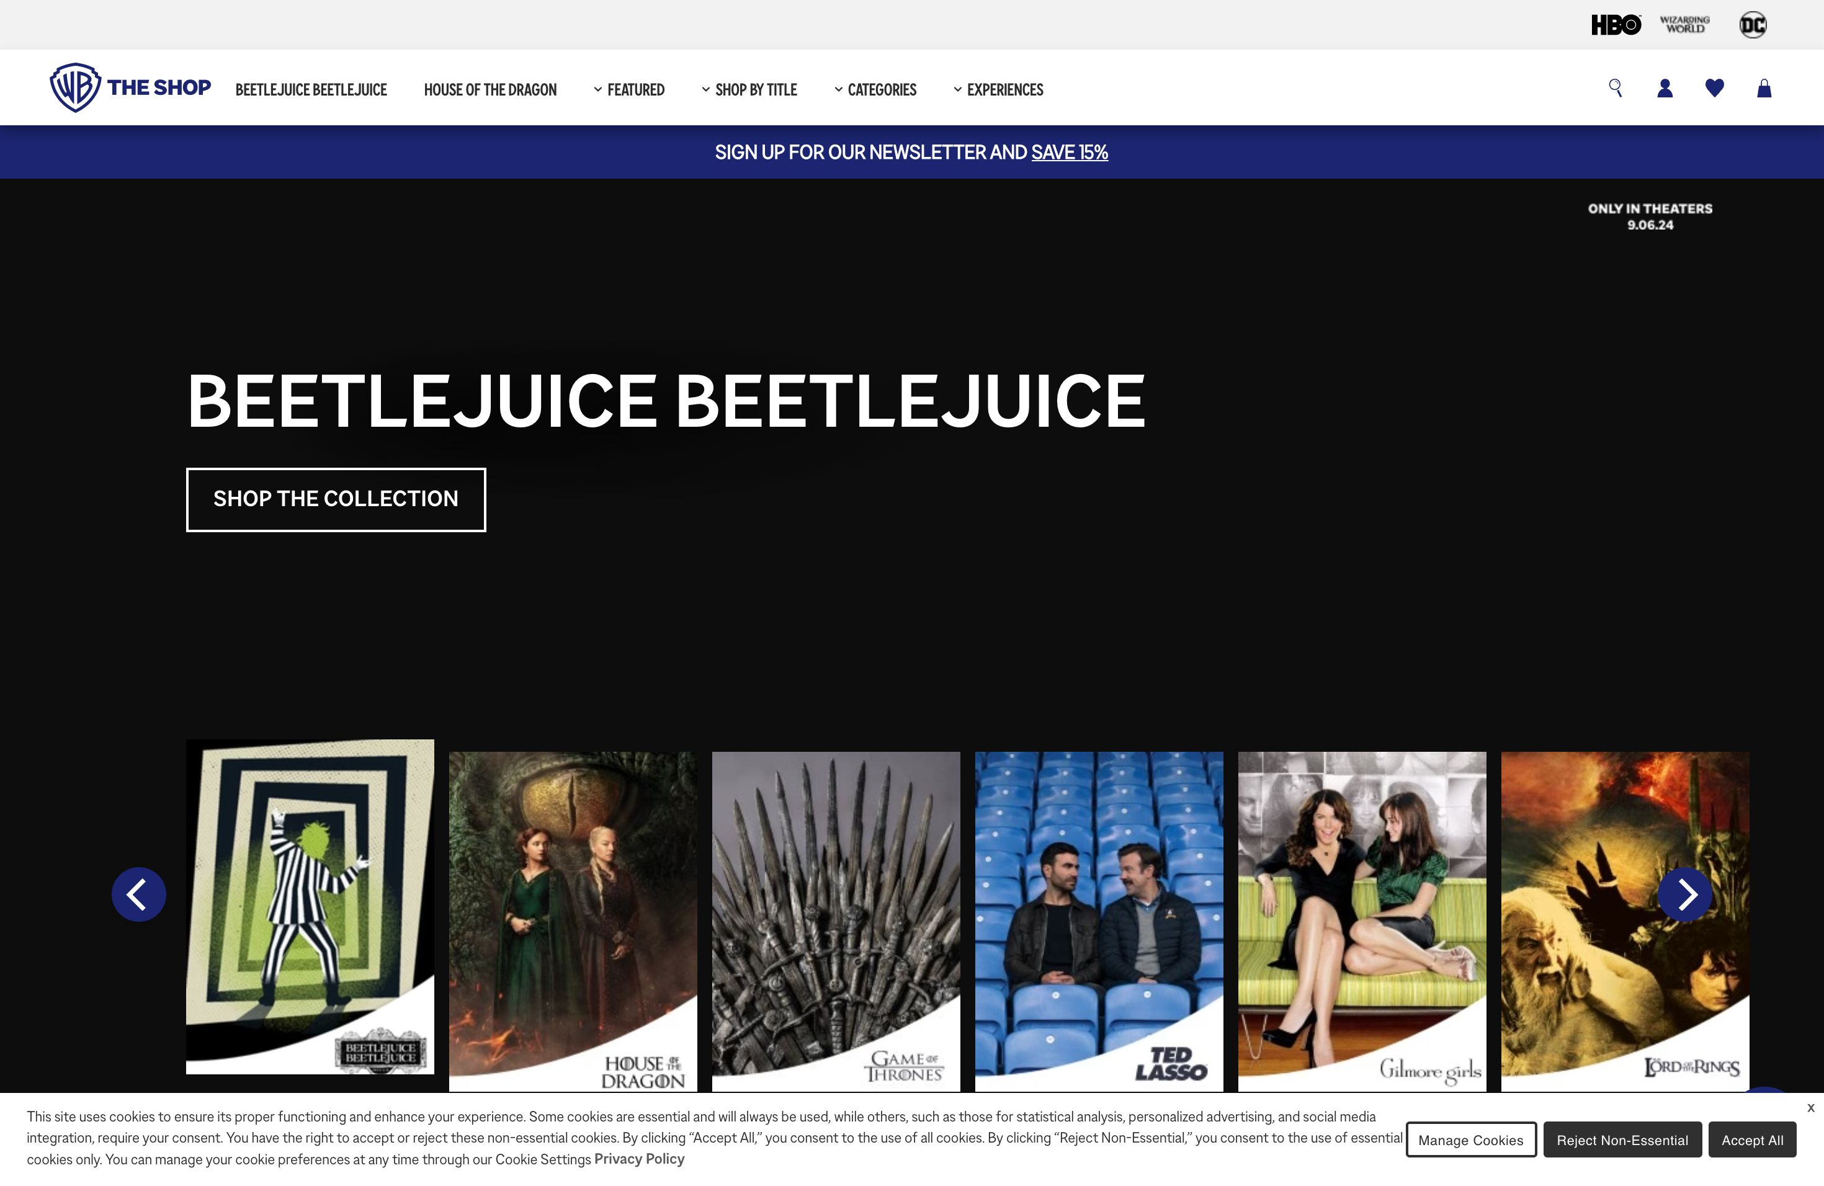
Task: Dismiss the cookie banner with the x
Action: (x=1810, y=1108)
